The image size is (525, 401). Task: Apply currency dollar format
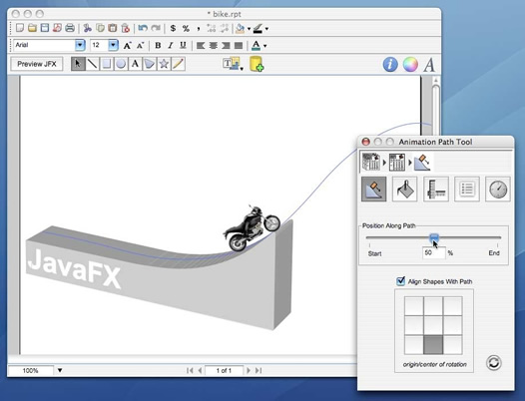pos(173,28)
